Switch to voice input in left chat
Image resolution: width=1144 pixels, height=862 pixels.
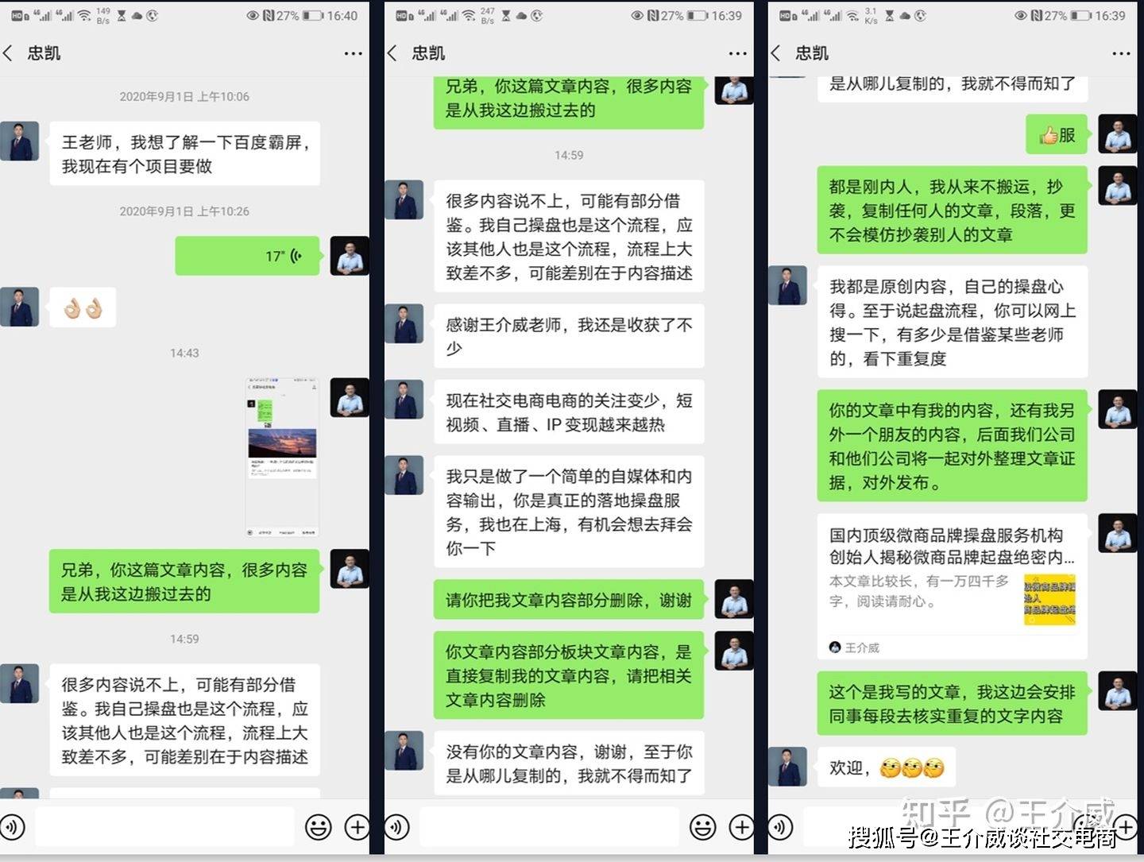(12, 827)
